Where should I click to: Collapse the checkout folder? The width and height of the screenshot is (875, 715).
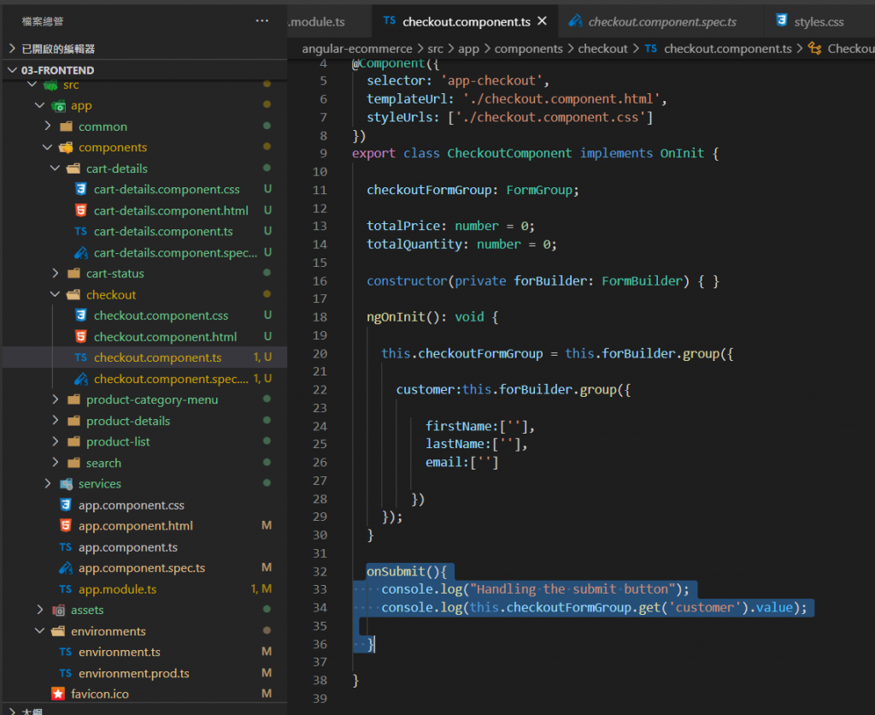click(55, 295)
